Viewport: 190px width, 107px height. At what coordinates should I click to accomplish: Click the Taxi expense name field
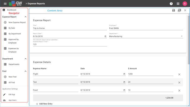pyautogui.click(x=56, y=82)
